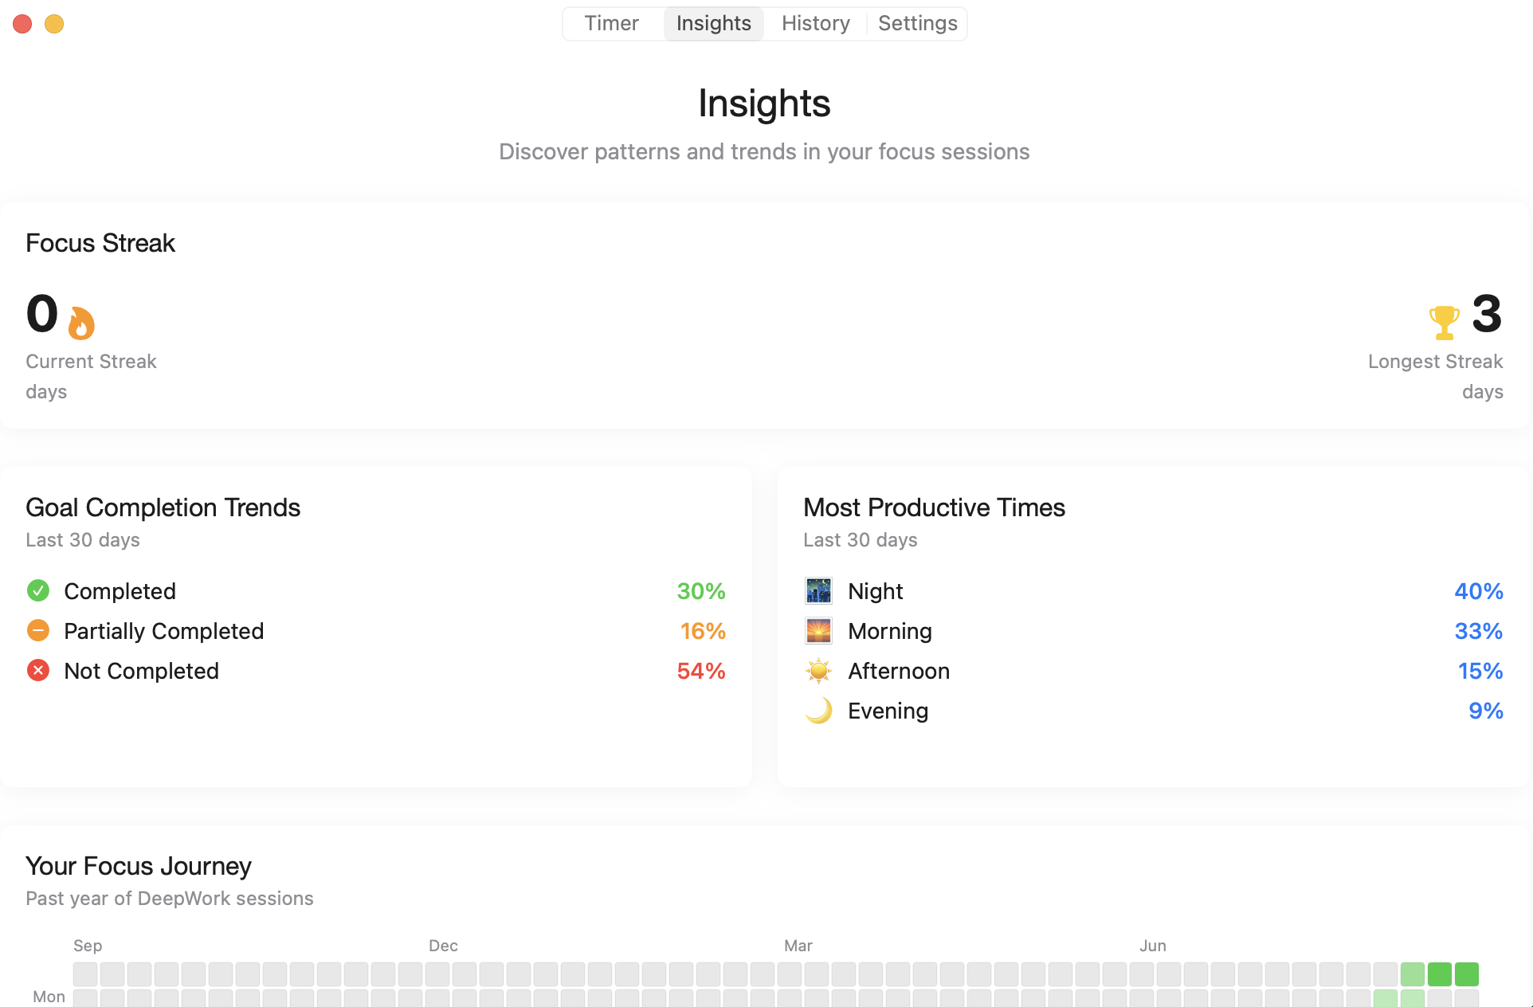Click the 40% Night percentage value
The image size is (1533, 1007).
click(x=1478, y=590)
